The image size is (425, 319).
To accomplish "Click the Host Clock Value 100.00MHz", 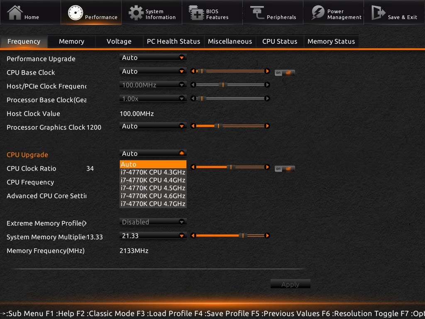I will tap(137, 114).
